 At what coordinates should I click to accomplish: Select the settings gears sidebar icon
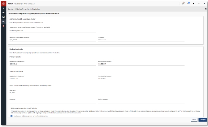tap(3, 22)
